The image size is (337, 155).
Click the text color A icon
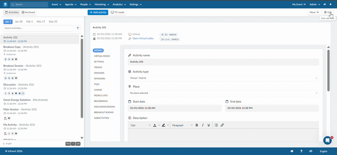154,125
